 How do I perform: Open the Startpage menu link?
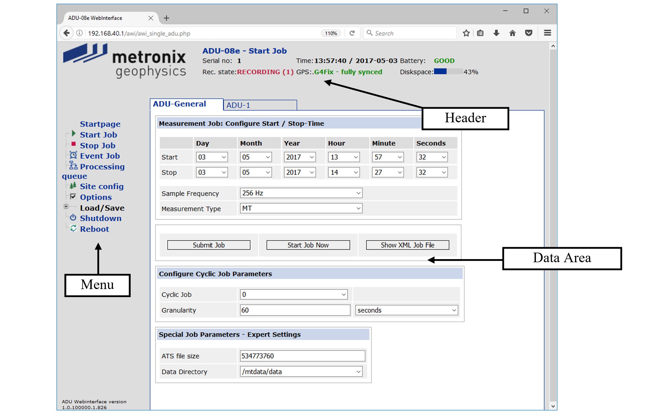(x=100, y=124)
